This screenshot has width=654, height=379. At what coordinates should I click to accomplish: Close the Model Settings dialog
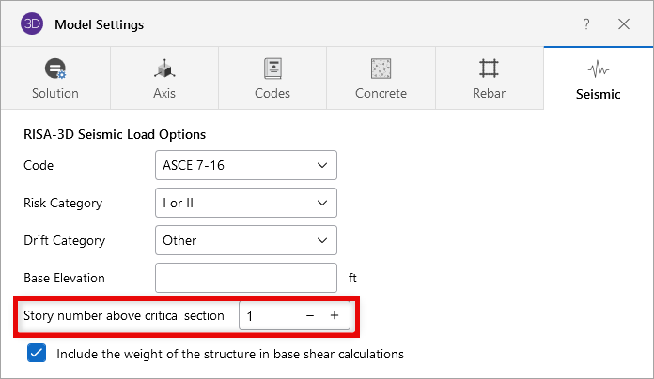coord(624,23)
